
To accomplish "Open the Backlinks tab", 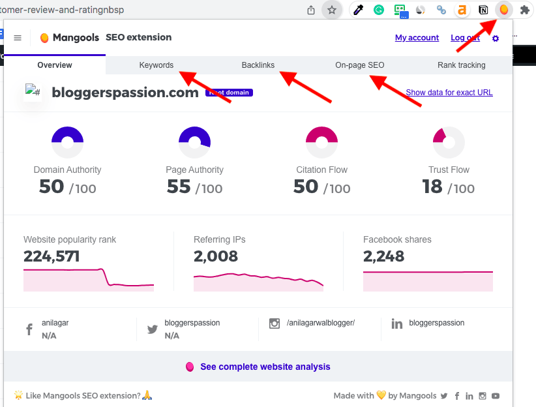I will click(258, 65).
